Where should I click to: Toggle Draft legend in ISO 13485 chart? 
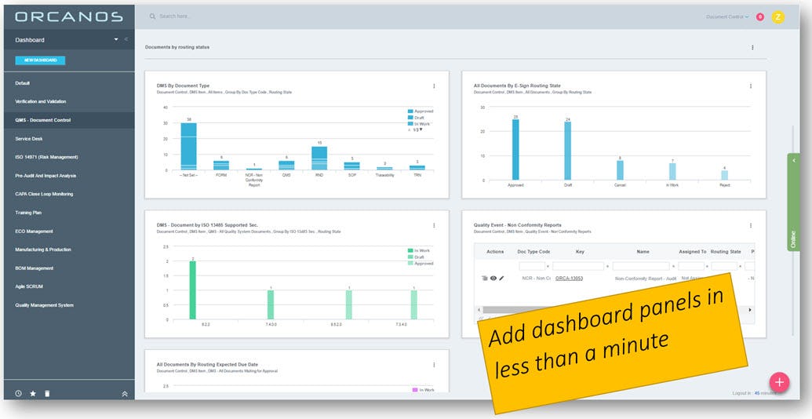click(x=416, y=257)
